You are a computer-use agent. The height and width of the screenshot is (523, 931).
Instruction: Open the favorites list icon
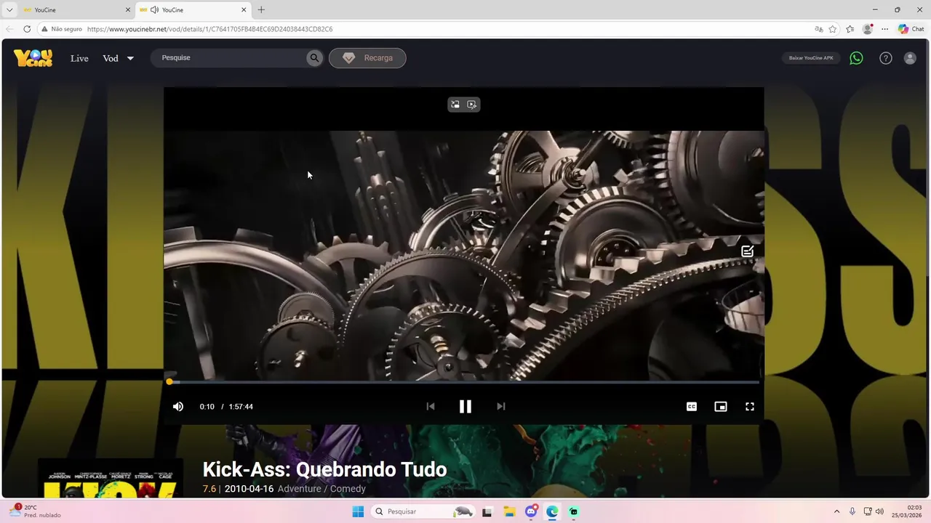(x=850, y=29)
